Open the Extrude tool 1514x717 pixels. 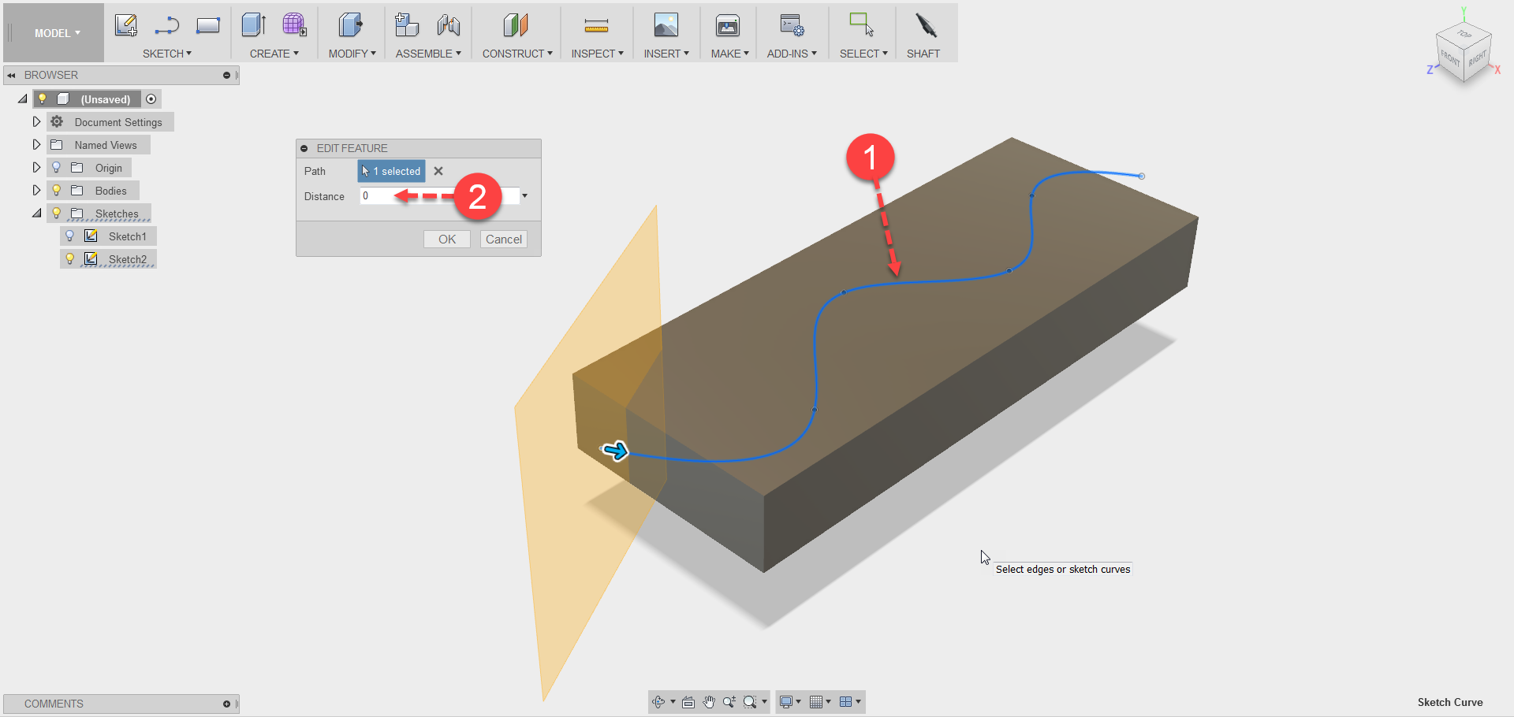click(252, 25)
